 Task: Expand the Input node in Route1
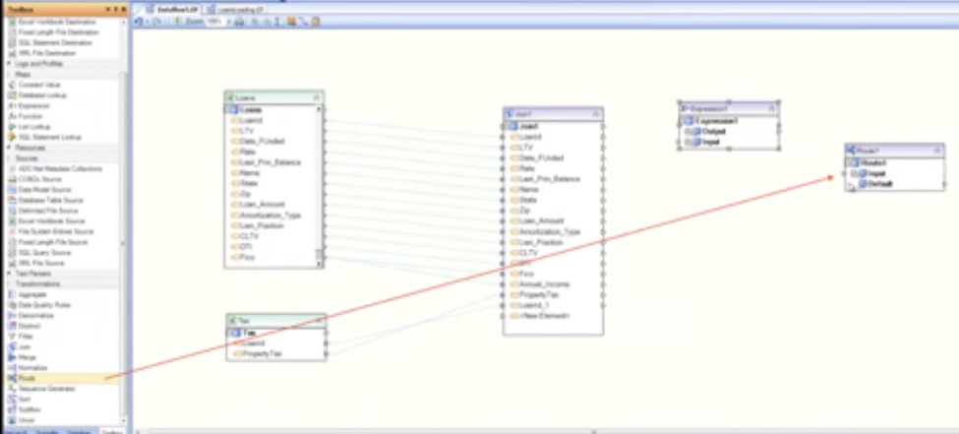click(852, 173)
